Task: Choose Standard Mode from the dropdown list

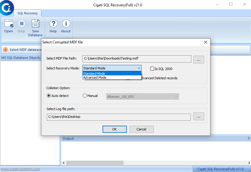Action: 112,74
